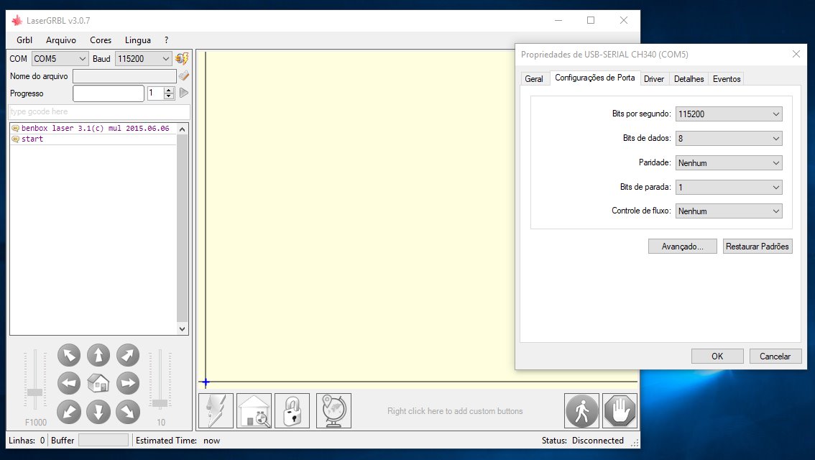This screenshot has width=815, height=460.
Task: Click the unlock padlock button
Action: pos(292,410)
